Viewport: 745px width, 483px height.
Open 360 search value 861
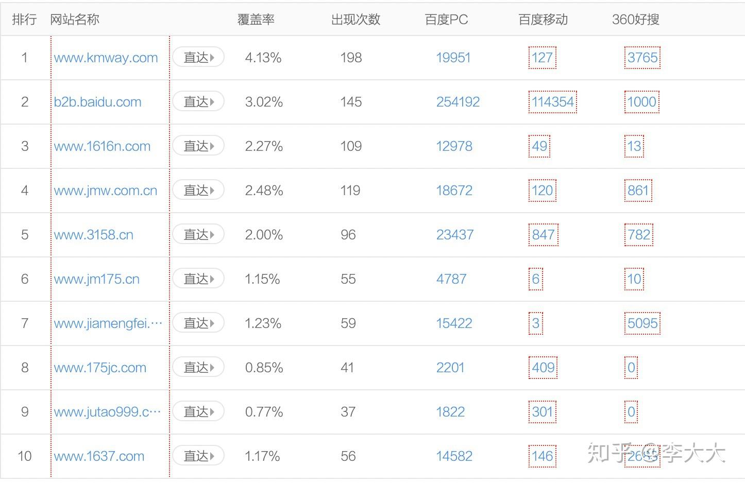click(638, 191)
